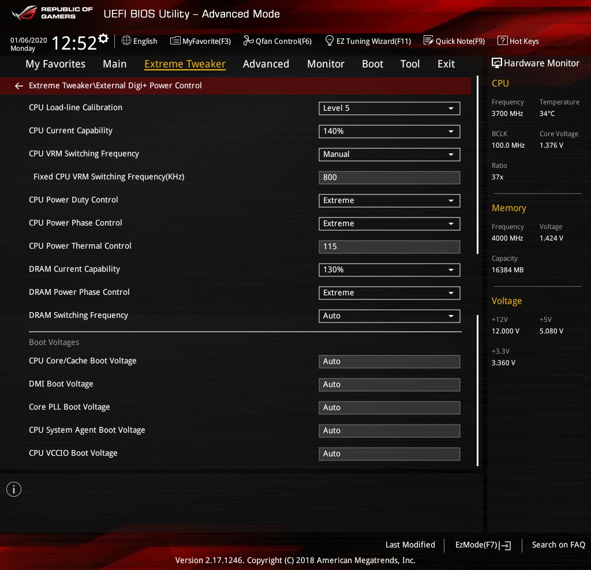591x570 pixels.
Task: Click the EzMode exit arrow icon
Action: click(x=506, y=545)
